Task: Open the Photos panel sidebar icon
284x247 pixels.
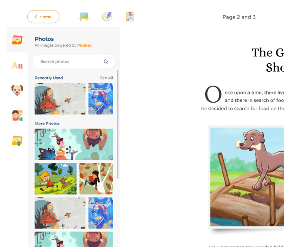Action: coord(17,40)
